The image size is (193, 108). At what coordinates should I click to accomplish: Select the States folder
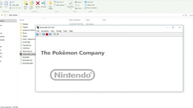pyautogui.click(x=25, y=36)
